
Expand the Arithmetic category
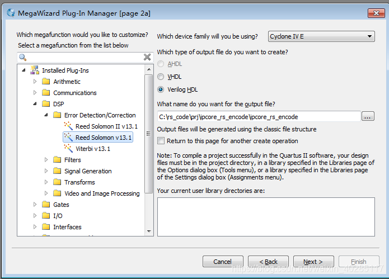pyautogui.click(x=35, y=81)
